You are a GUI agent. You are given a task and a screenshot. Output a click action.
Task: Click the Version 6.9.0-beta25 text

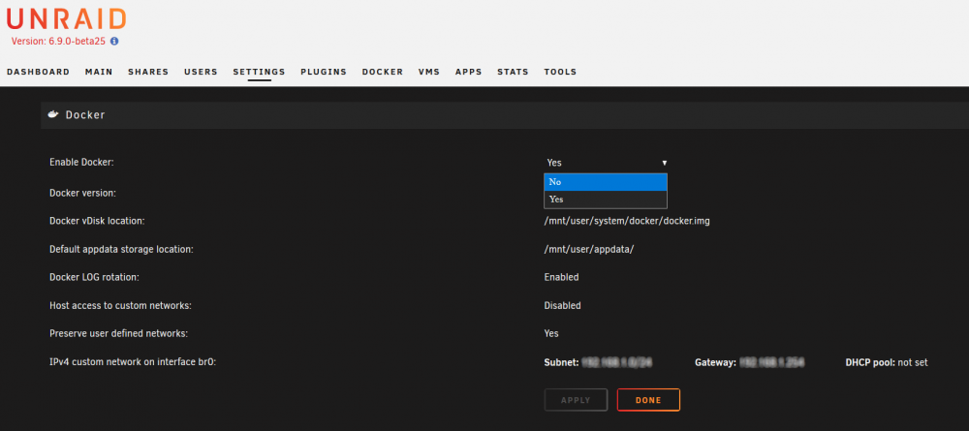[58, 42]
